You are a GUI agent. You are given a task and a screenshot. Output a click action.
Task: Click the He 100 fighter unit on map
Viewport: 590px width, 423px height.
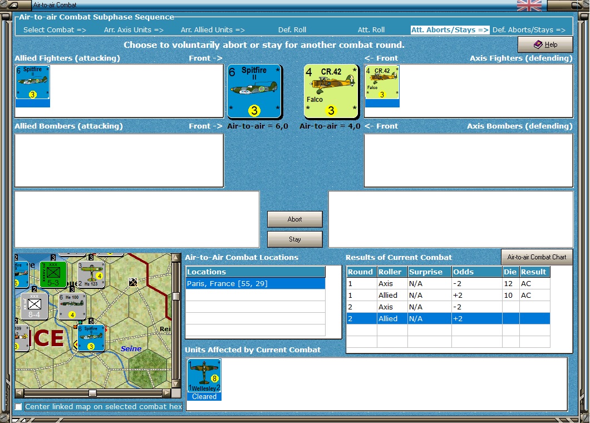tap(72, 306)
